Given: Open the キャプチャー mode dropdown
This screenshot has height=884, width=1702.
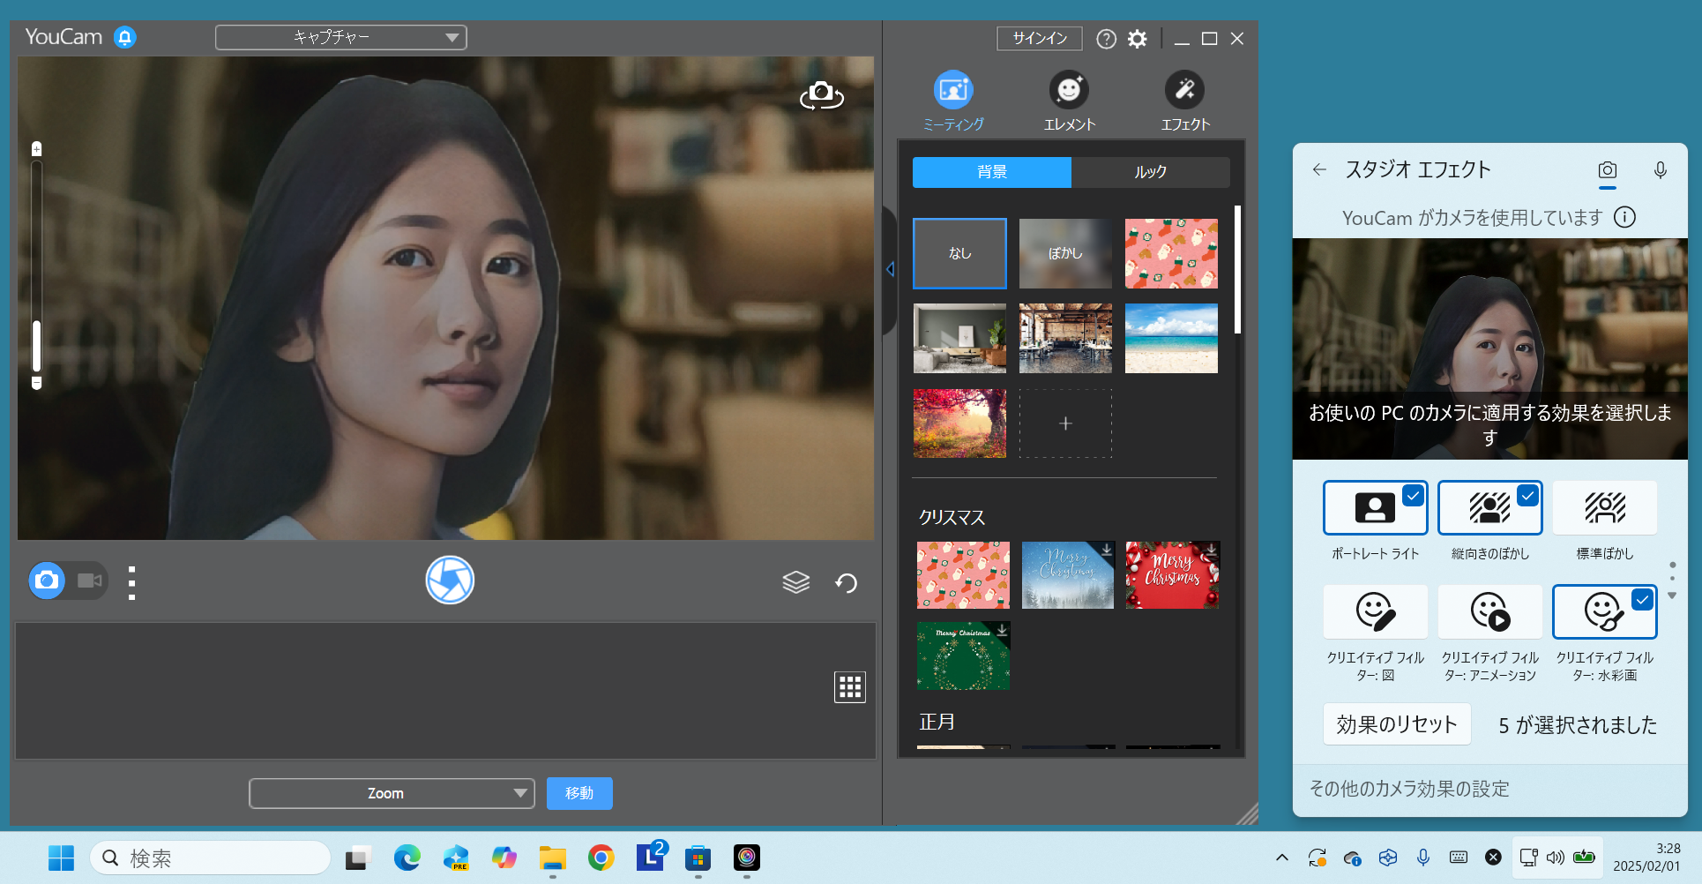Looking at the screenshot, I should [x=340, y=37].
